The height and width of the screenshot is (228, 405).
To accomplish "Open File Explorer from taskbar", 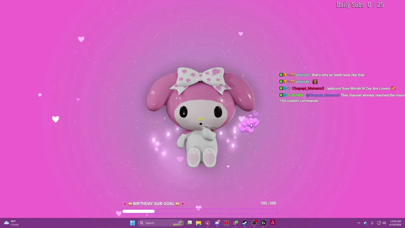I will pos(198,223).
